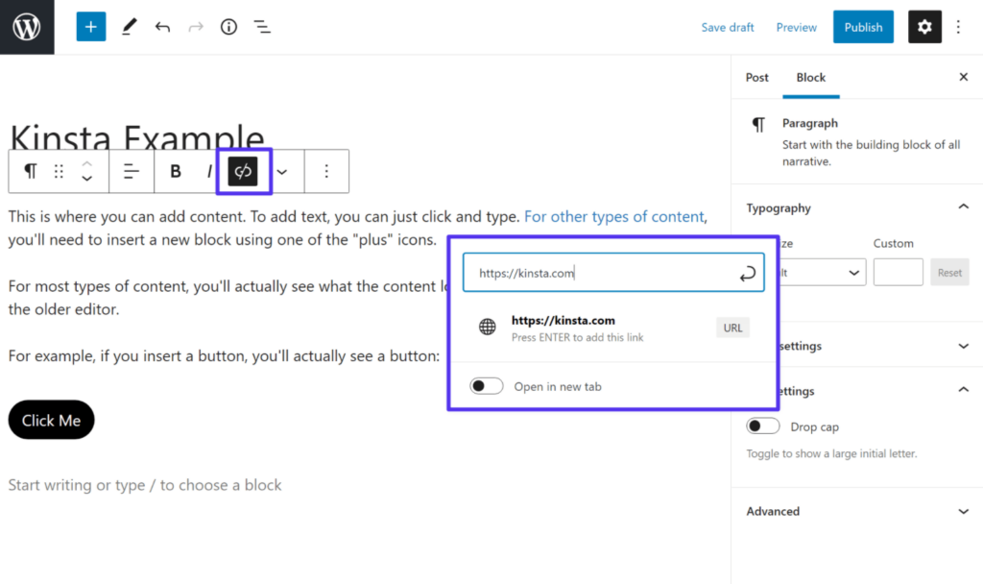Screen dimensions: 983x584
Task: Open block settings with the gear icon
Action: (923, 26)
